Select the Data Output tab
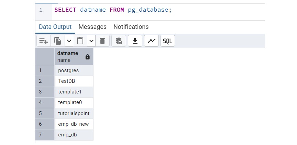This screenshot has height=145, width=297. click(55, 27)
